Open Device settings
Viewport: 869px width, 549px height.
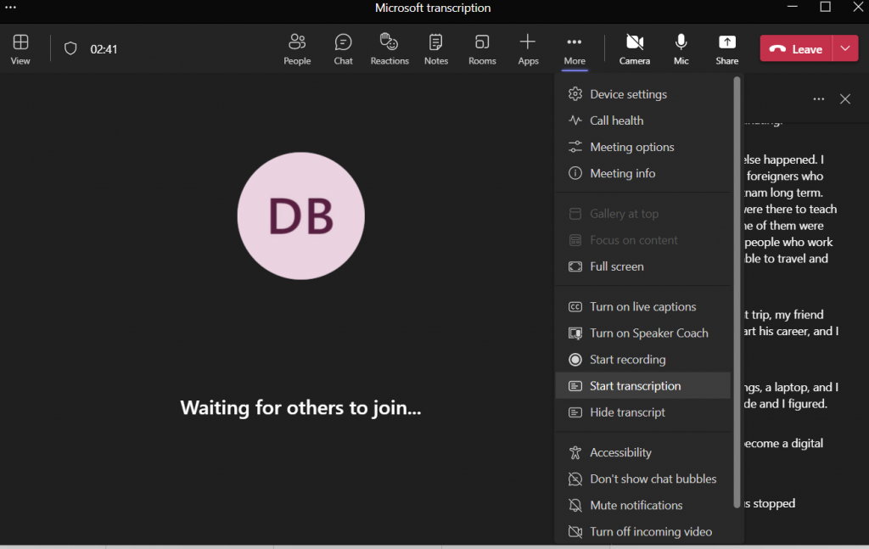pyautogui.click(x=643, y=94)
